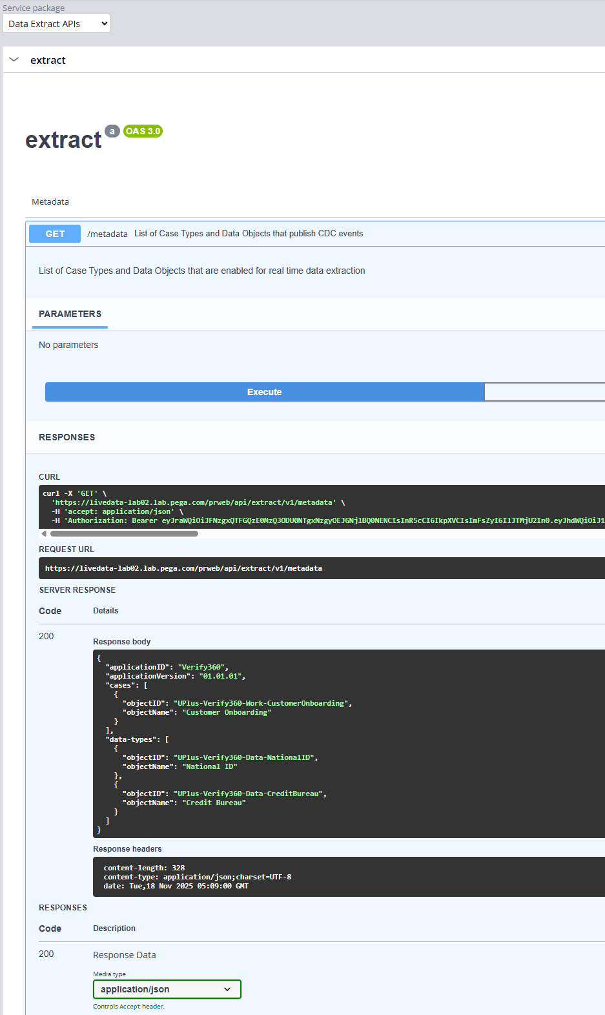Screen dimensions: 605x1015
Task: Click the "UPlus-Verify360-Work-CustomerOnboarding" objectID value
Action: (260, 703)
